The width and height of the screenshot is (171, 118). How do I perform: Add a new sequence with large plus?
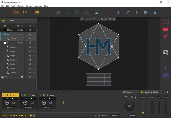coord(64,102)
